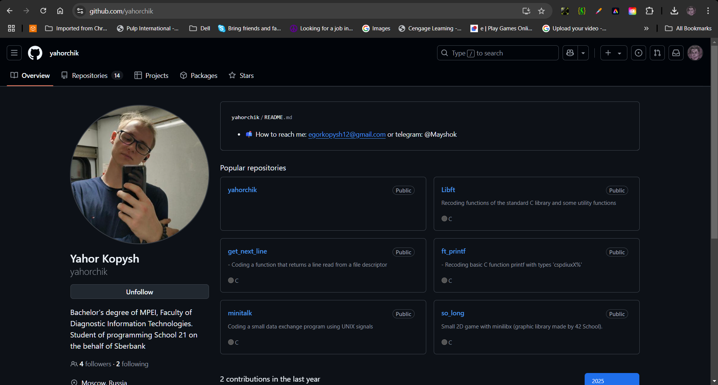Viewport: 718px width, 385px height.
Task: Open the Copilot options dropdown arrow
Action: pyautogui.click(x=583, y=53)
